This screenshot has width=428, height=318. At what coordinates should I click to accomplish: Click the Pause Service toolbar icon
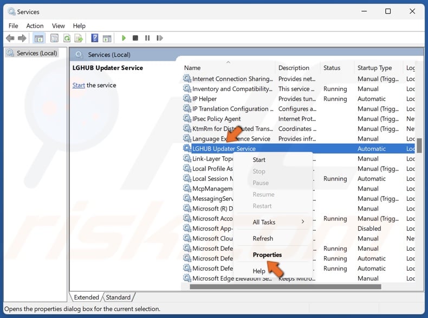point(147,38)
